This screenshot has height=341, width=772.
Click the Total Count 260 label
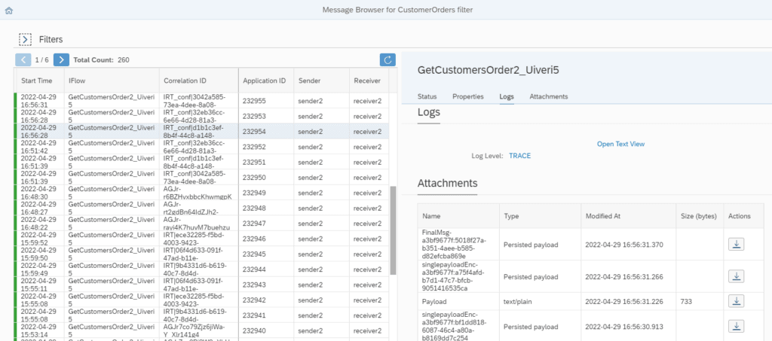tap(102, 60)
